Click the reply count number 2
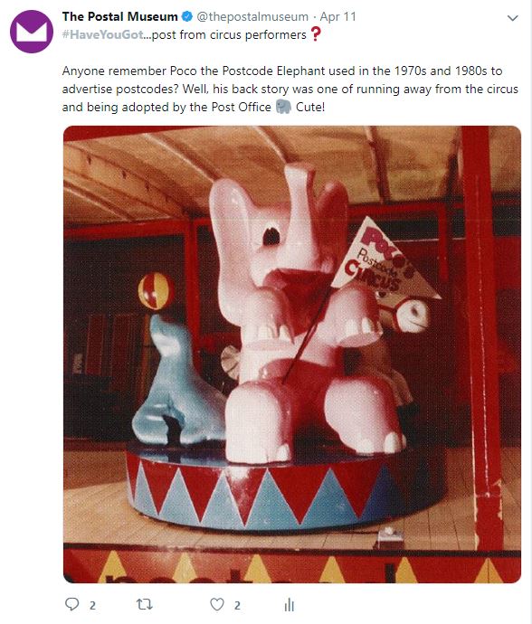The width and height of the screenshot is (532, 624). pos(92,606)
